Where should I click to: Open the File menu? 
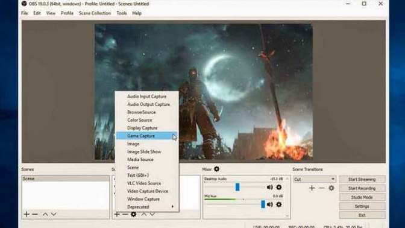pos(25,13)
